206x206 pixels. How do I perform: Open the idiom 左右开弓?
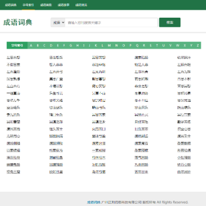56,72
